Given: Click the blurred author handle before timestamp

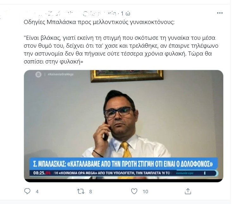Looking at the screenshot, I should tap(100, 14).
